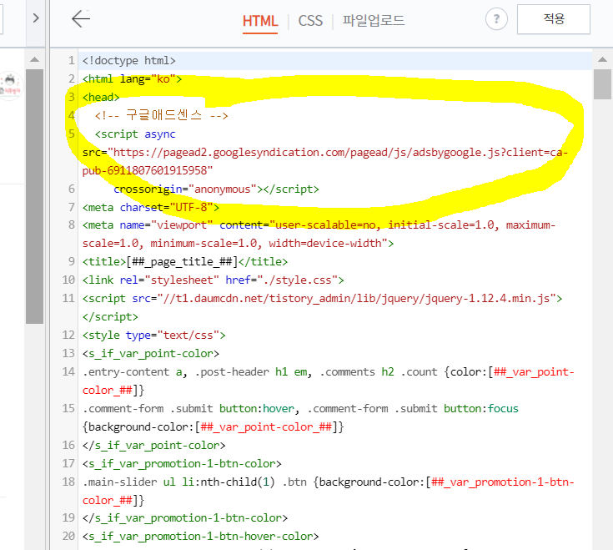Screen dimensions: 613x550
Task: Click the .main-slider ul li:nth-child(1) line
Action: 329,482
